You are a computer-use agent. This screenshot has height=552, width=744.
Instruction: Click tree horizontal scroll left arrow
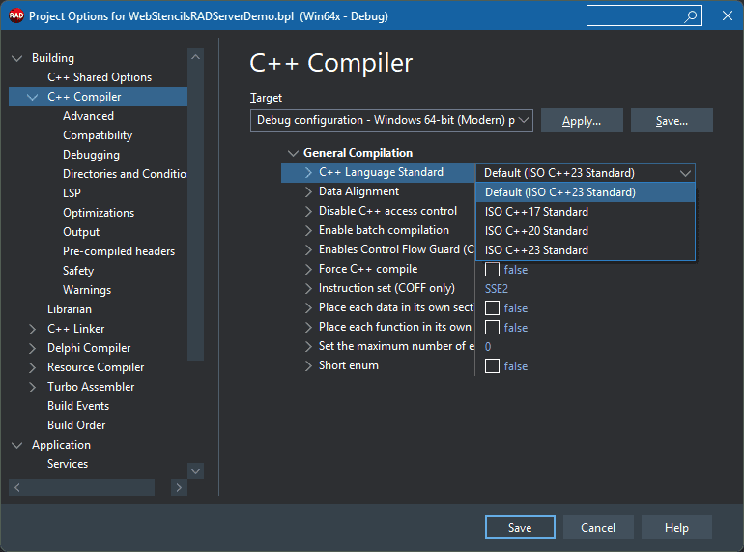(x=17, y=487)
